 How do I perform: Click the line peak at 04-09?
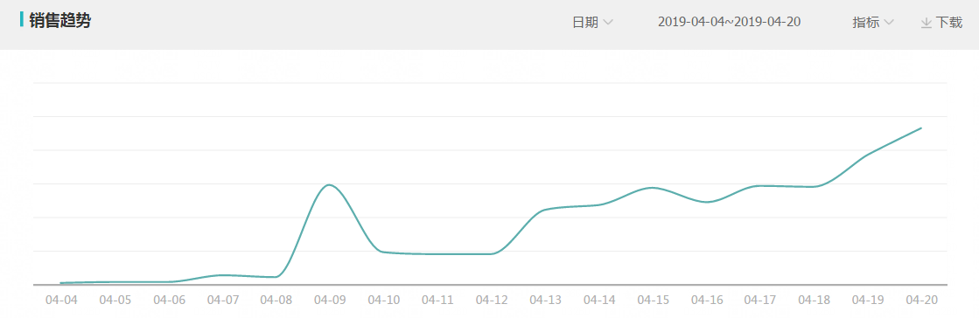click(x=329, y=185)
